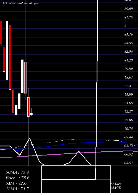Viewport: 138px width, 193px height.
Task: Select the 87.78 price axis label
Action: coord(129,17)
